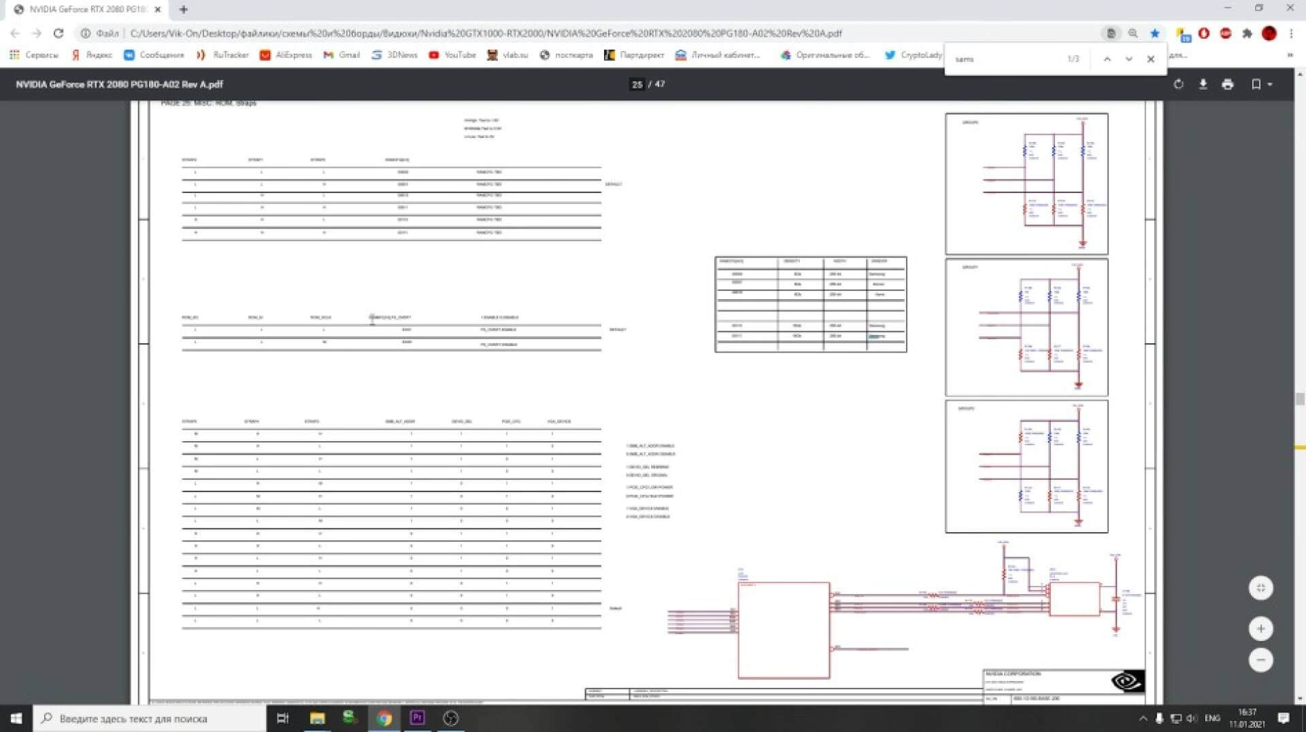Go to next find result
Viewport: 1306px width, 732px height.
pos(1128,59)
